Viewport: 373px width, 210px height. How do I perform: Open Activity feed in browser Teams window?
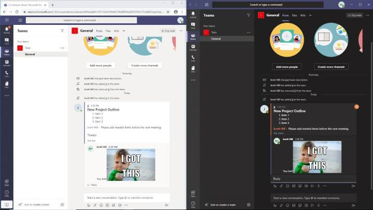coord(7,30)
